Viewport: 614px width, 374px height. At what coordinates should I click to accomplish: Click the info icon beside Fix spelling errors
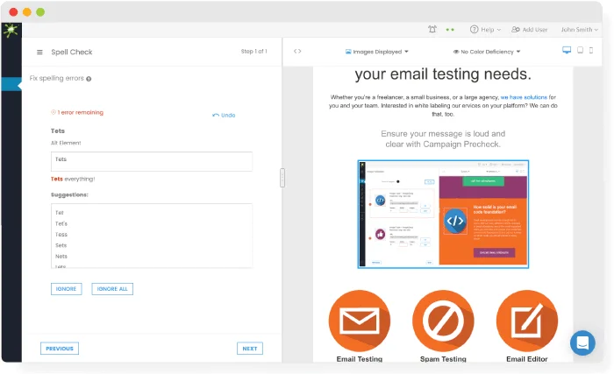click(x=89, y=79)
